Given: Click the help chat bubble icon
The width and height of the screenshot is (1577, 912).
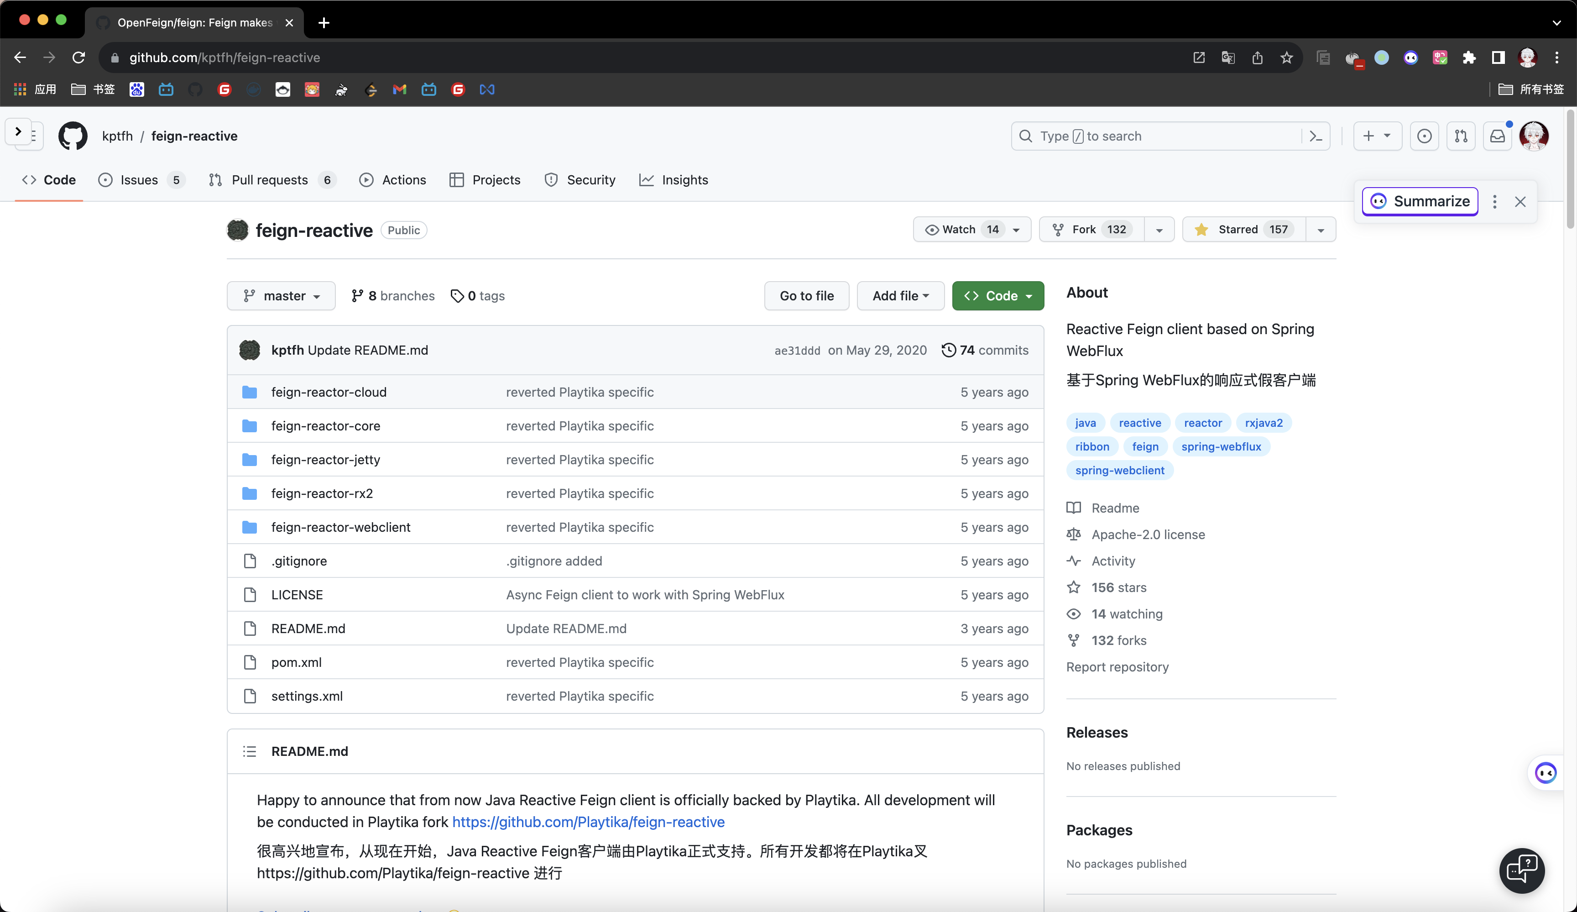Looking at the screenshot, I should pos(1521,870).
